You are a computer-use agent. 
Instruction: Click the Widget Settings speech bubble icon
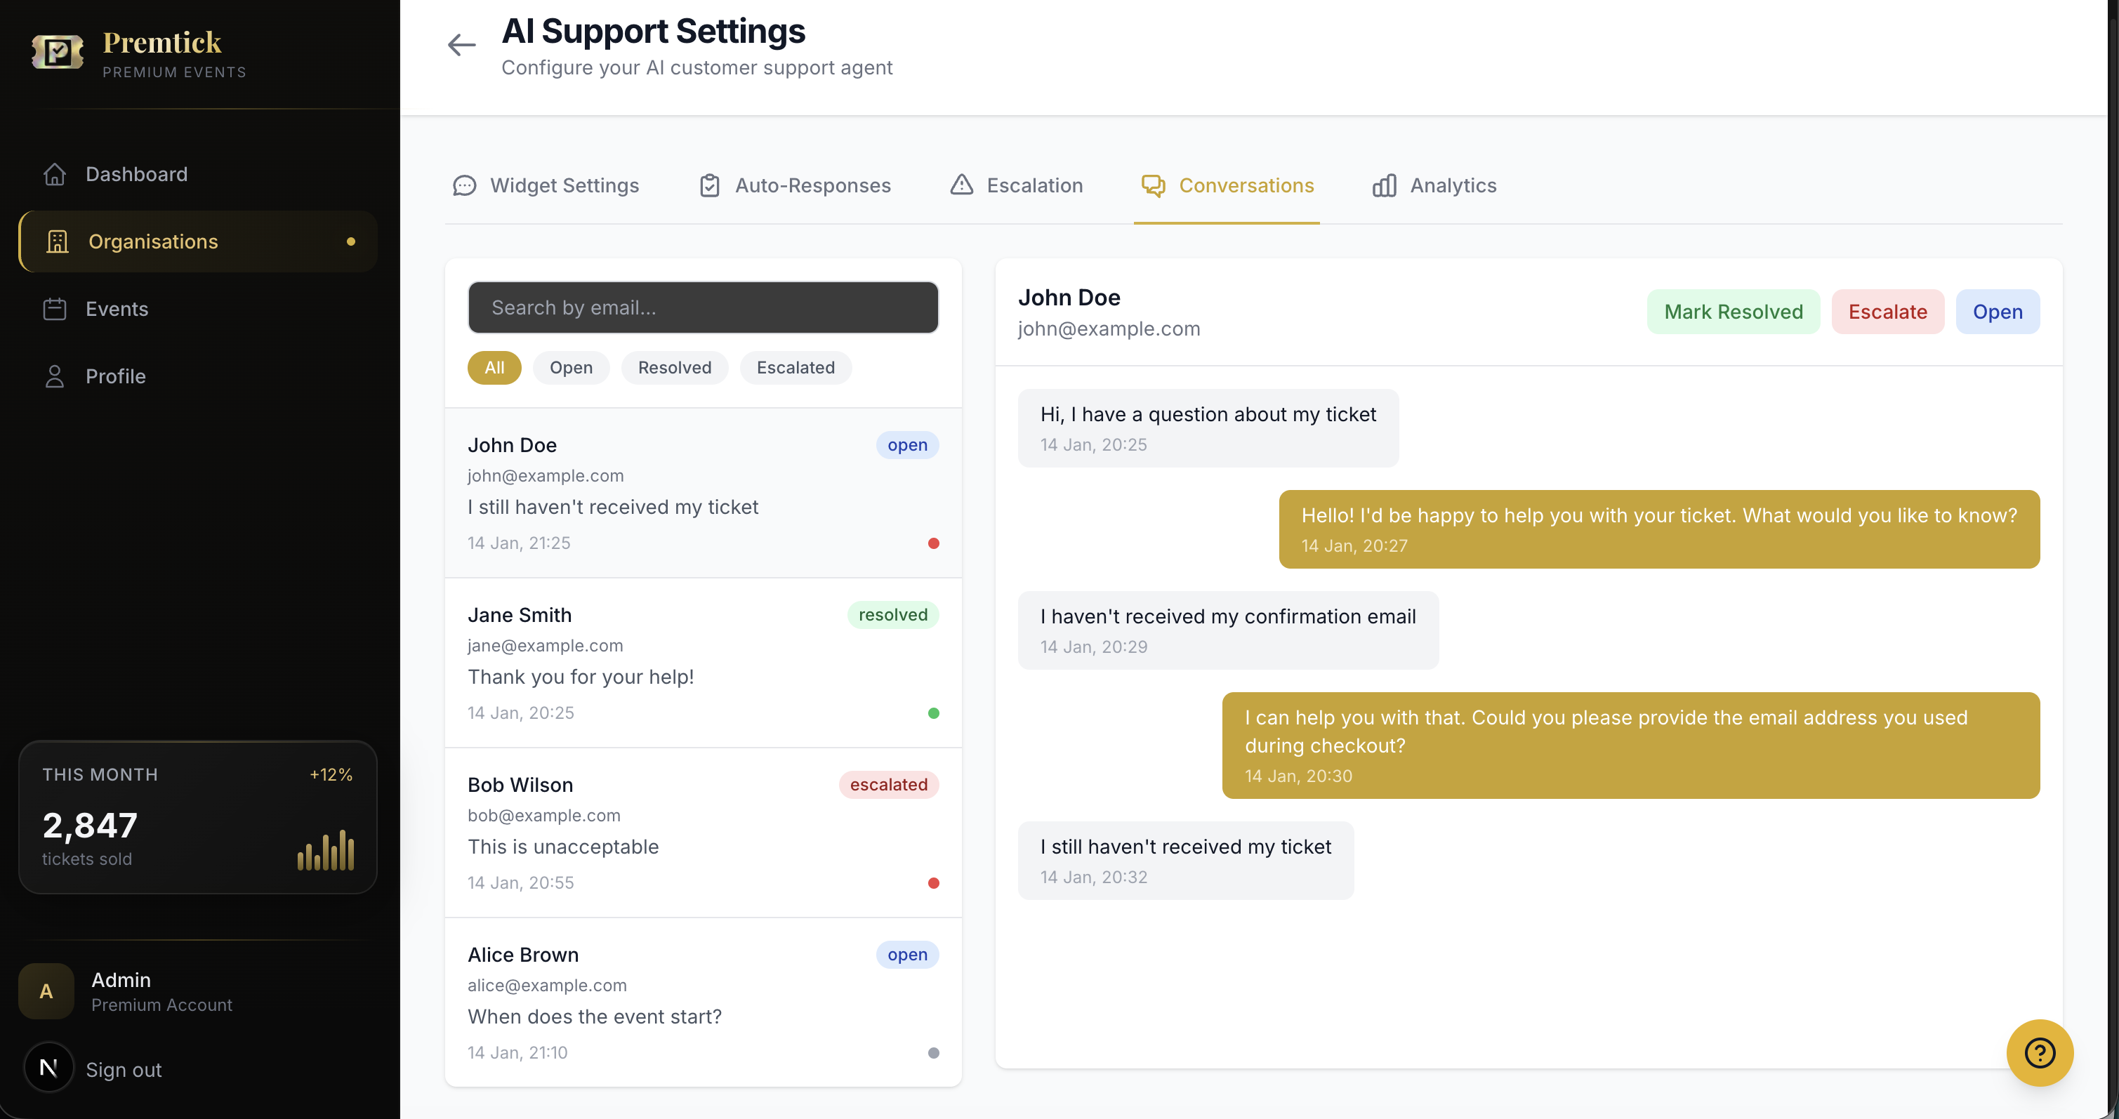465,186
